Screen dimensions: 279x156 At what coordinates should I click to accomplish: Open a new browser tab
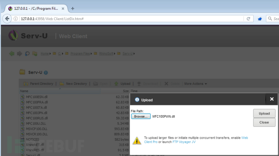click(x=73, y=8)
